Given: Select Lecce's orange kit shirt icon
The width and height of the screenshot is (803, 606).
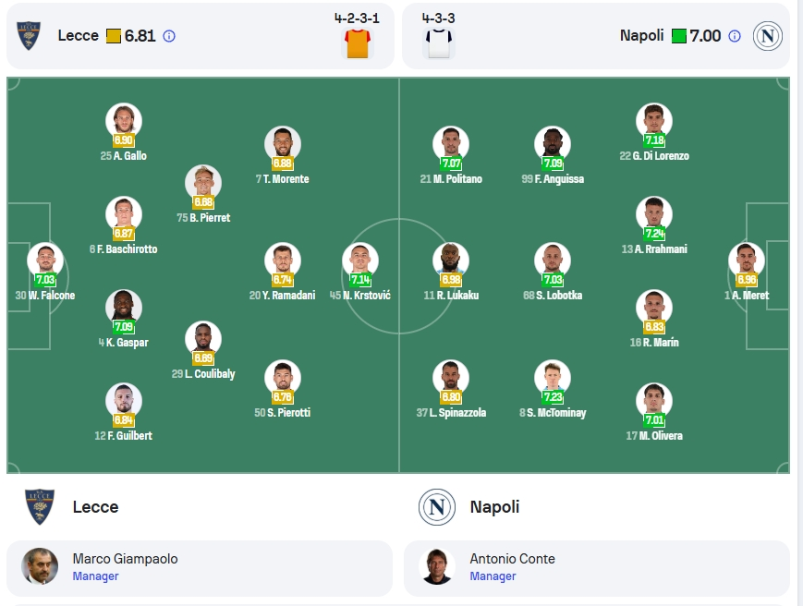Looking at the screenshot, I should click(x=358, y=43).
